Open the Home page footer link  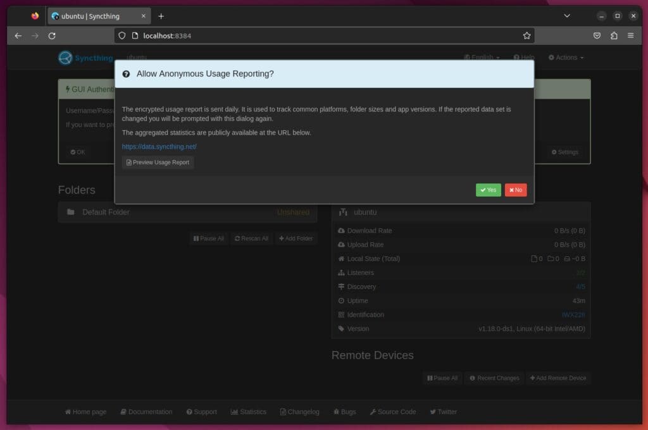(x=85, y=412)
